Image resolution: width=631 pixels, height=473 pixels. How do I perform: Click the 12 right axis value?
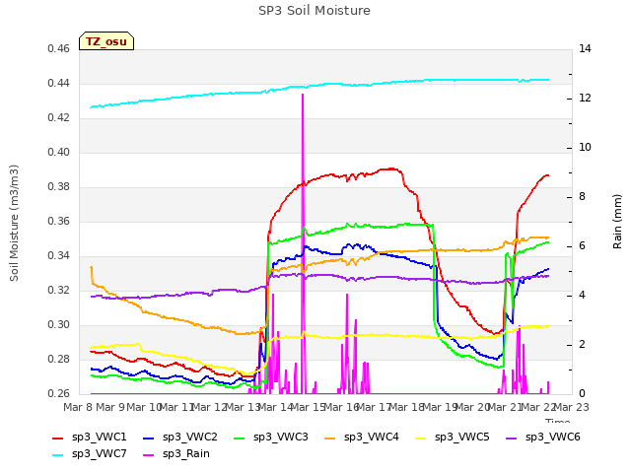pyautogui.click(x=585, y=99)
